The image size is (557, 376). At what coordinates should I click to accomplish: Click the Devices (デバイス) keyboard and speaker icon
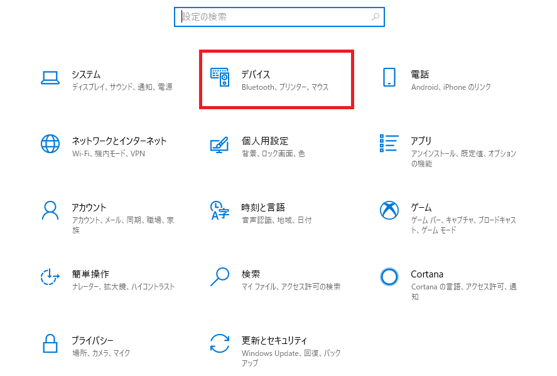pyautogui.click(x=220, y=77)
